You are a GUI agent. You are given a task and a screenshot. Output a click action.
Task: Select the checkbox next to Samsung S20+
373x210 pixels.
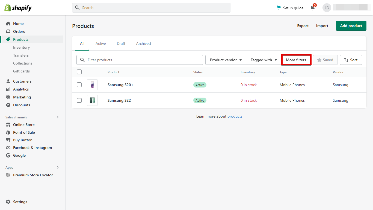pos(79,85)
